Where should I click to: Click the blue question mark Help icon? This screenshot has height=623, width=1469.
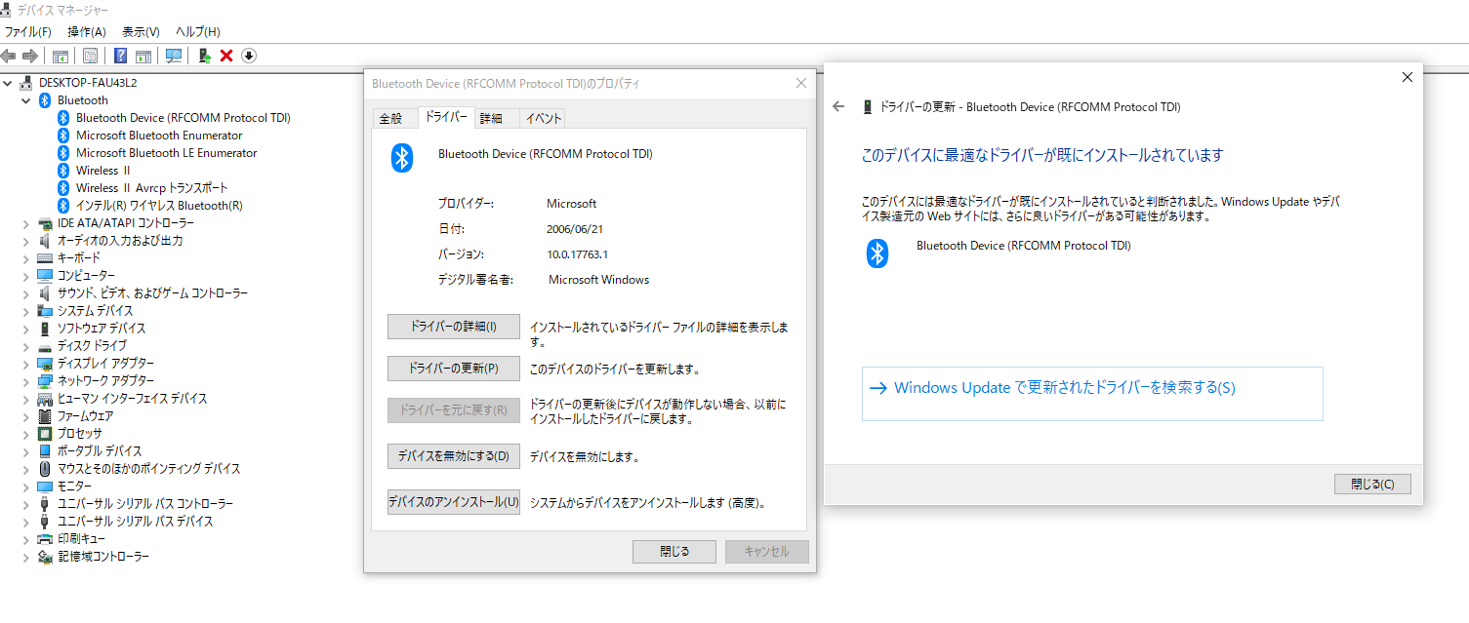pos(121,56)
